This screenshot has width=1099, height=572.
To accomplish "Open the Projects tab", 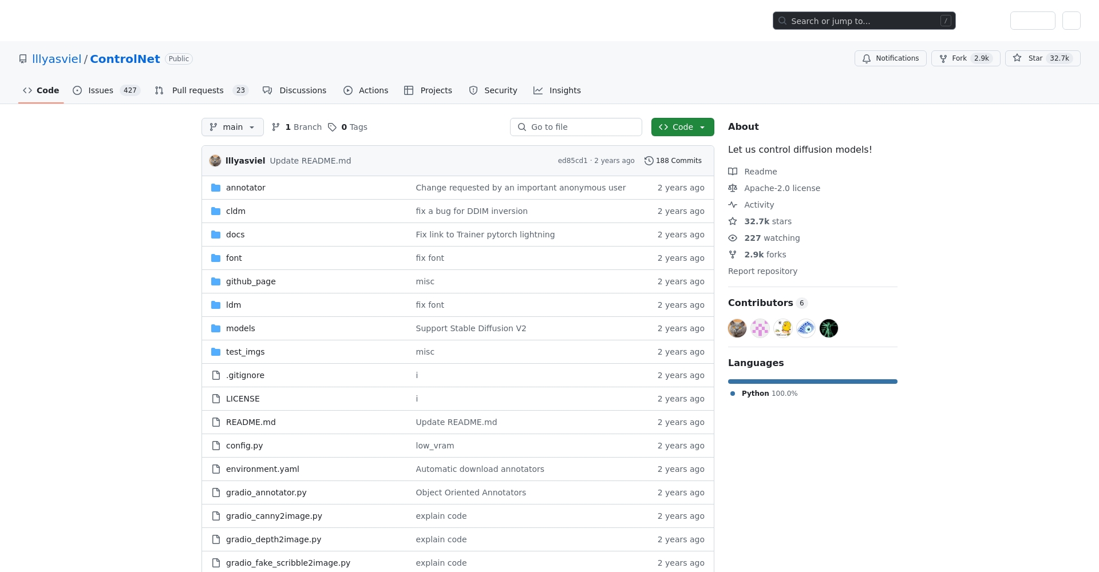I will click(428, 90).
